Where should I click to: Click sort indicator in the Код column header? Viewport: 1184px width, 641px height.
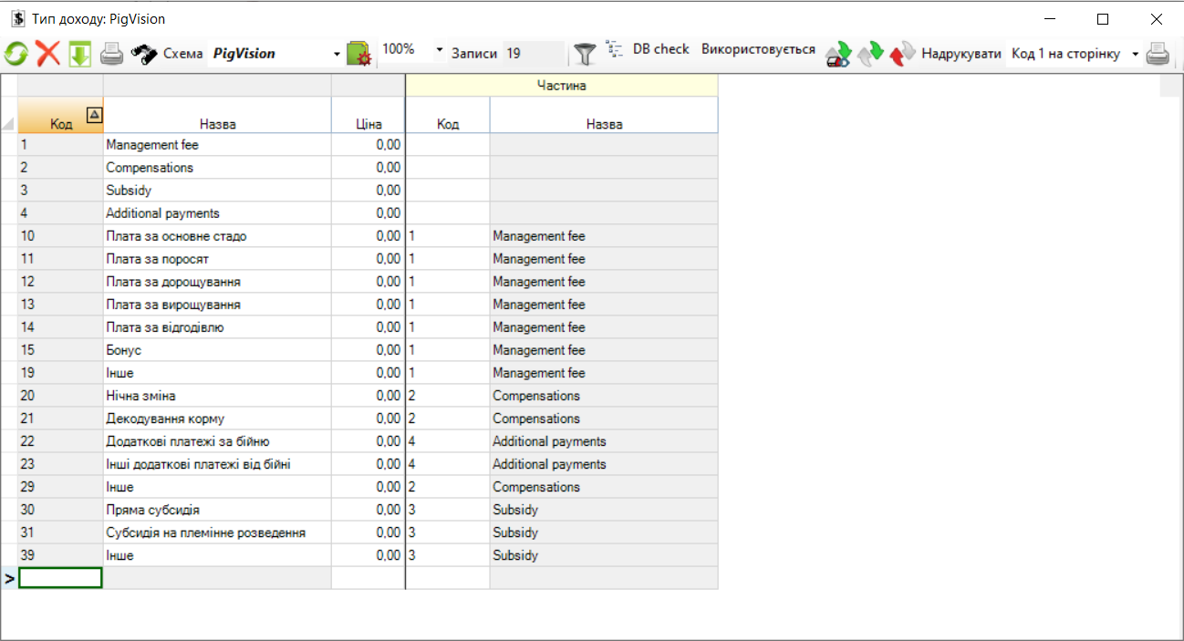pos(94,114)
